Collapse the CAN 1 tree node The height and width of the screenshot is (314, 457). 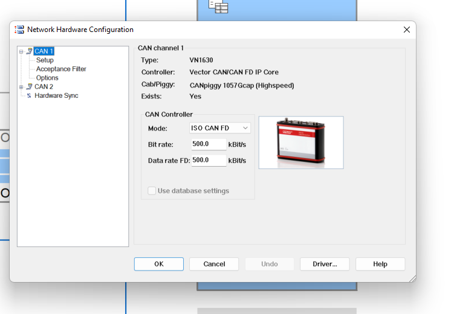click(21, 51)
